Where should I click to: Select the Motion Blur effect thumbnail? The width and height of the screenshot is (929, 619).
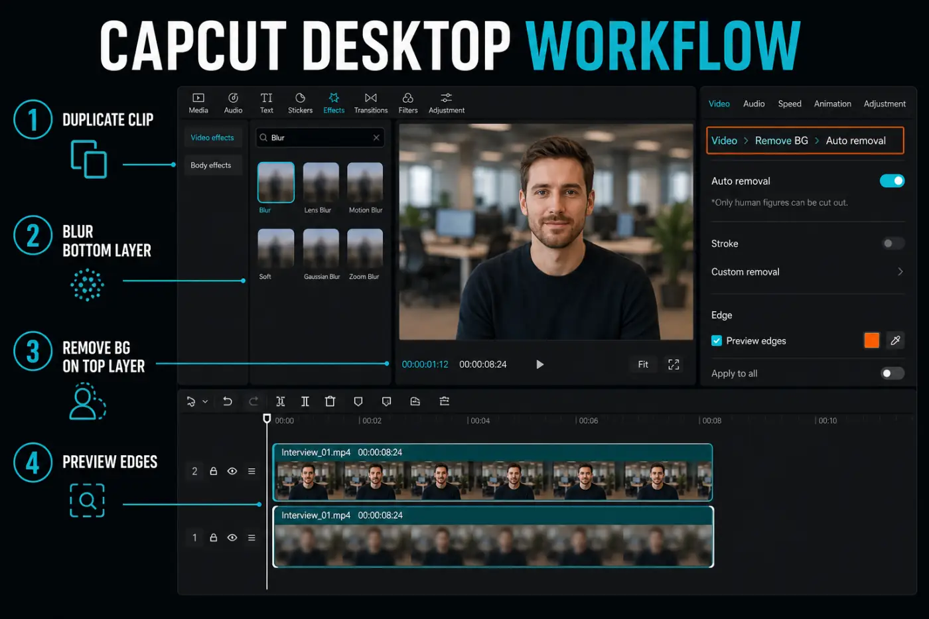coord(365,182)
